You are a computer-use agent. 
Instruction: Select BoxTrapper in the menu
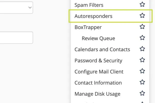[88, 27]
